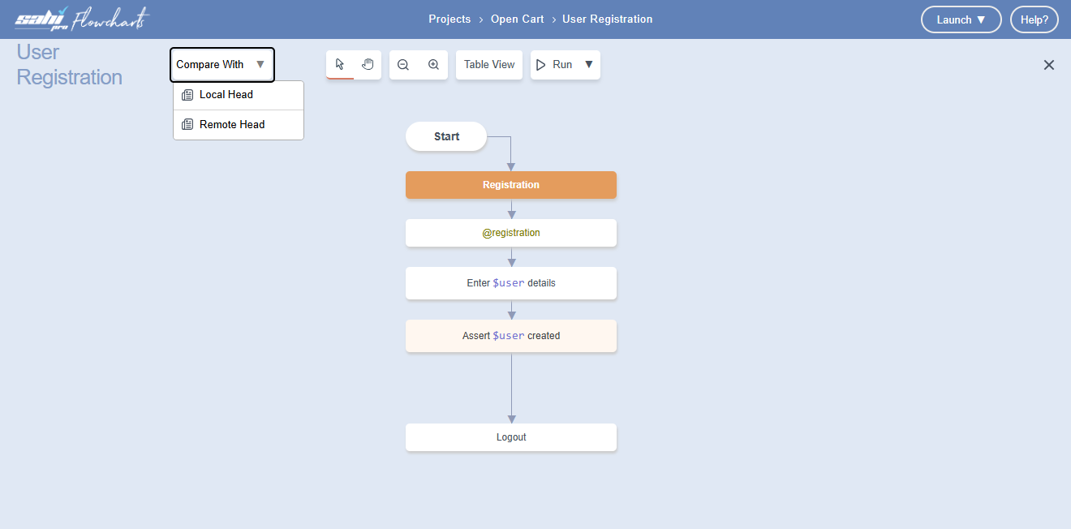The height and width of the screenshot is (529, 1071).
Task: Zoom in on the flowchart
Action: tap(433, 65)
